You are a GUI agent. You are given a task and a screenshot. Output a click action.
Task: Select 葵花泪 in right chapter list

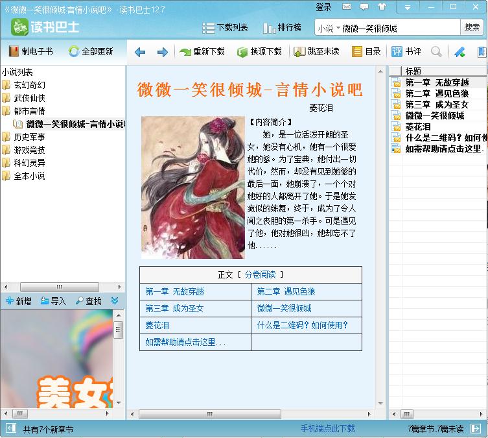[x=438, y=127]
